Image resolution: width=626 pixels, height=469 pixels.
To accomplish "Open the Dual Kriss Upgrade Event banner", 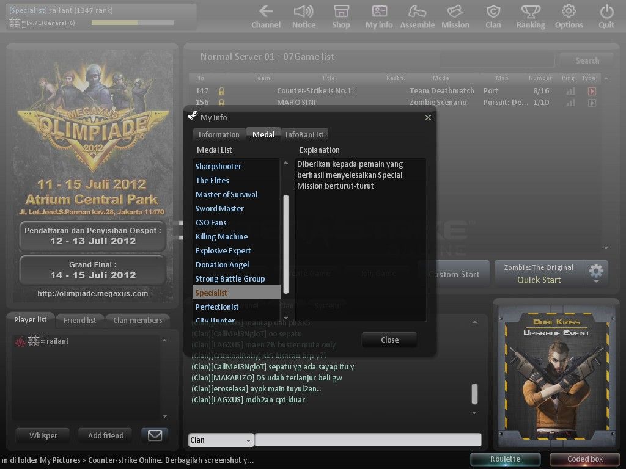I will (556, 375).
